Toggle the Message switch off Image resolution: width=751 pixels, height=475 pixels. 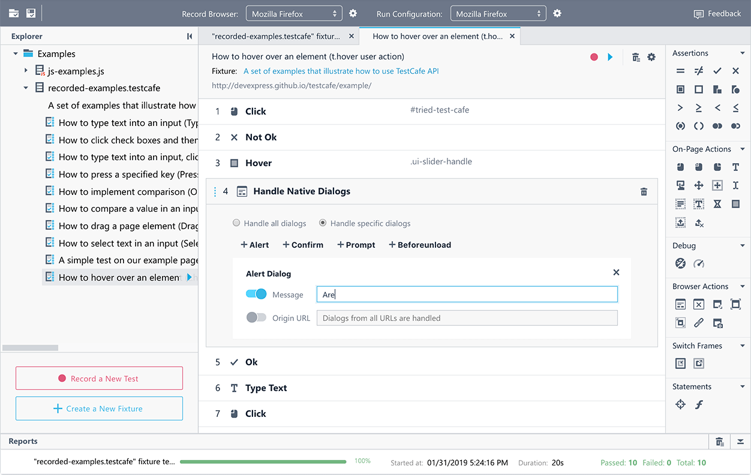[256, 294]
